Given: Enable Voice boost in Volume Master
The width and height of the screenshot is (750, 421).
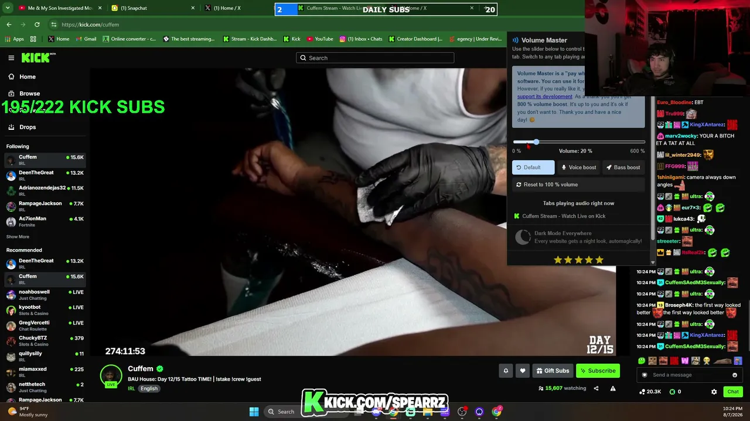Looking at the screenshot, I should point(579,167).
